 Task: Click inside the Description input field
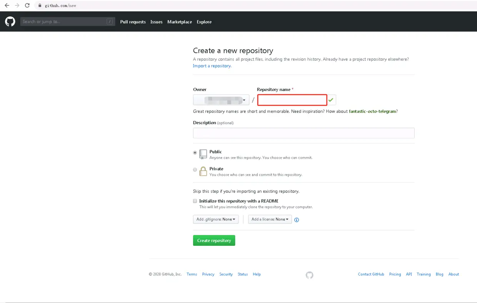304,133
